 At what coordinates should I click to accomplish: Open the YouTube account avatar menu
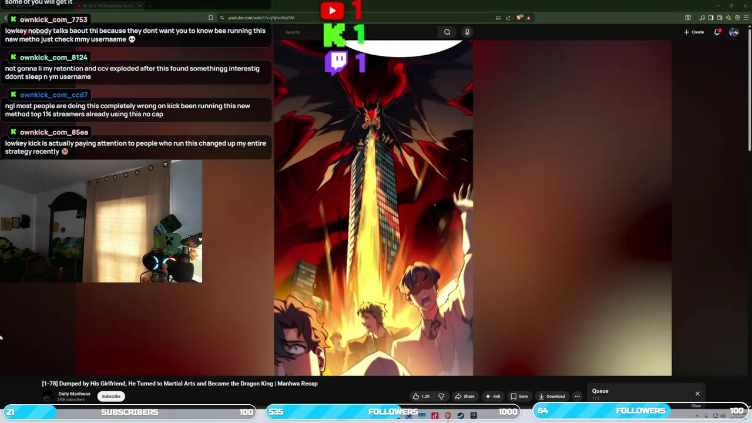point(734,32)
